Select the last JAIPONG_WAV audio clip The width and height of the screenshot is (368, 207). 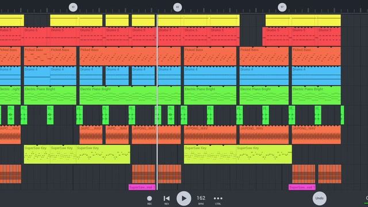pos(316,135)
